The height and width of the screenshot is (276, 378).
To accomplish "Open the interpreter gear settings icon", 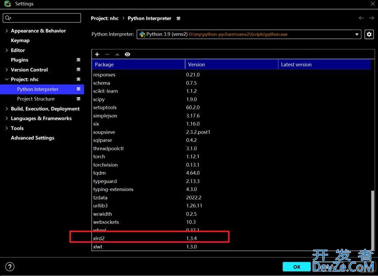I will tap(369, 34).
